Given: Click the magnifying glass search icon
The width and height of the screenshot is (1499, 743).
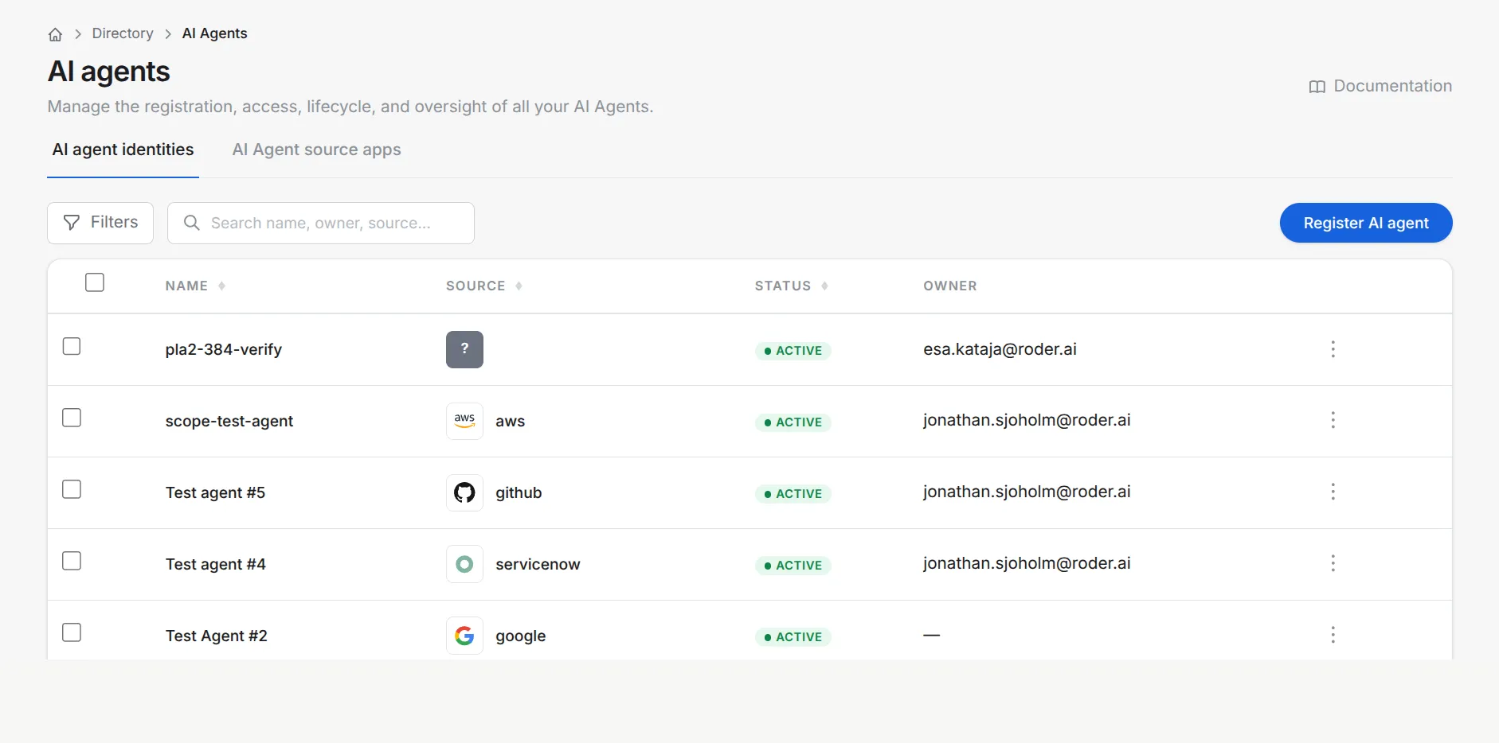Looking at the screenshot, I should [191, 223].
